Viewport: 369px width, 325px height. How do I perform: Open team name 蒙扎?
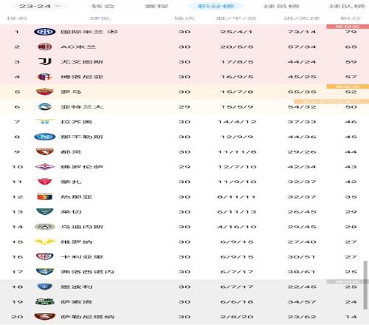point(71,182)
